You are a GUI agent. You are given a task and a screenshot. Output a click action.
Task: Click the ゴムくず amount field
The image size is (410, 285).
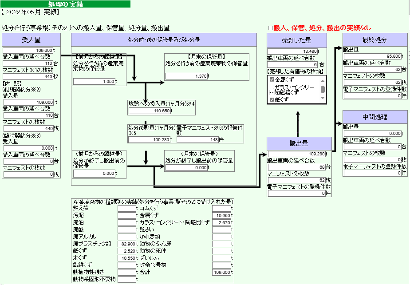pyautogui.click(x=221, y=208)
